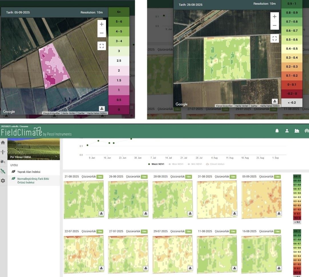The height and width of the screenshot is (277, 309).
Task: Open notifications bell in FieldClimate header
Action: click(x=277, y=131)
